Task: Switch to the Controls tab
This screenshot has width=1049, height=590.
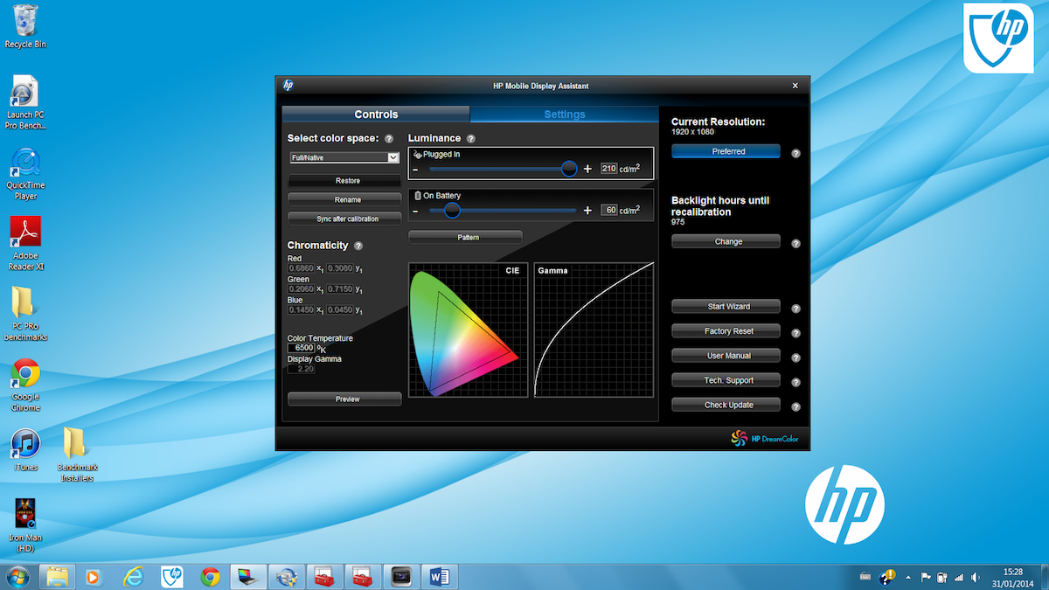Action: click(376, 115)
